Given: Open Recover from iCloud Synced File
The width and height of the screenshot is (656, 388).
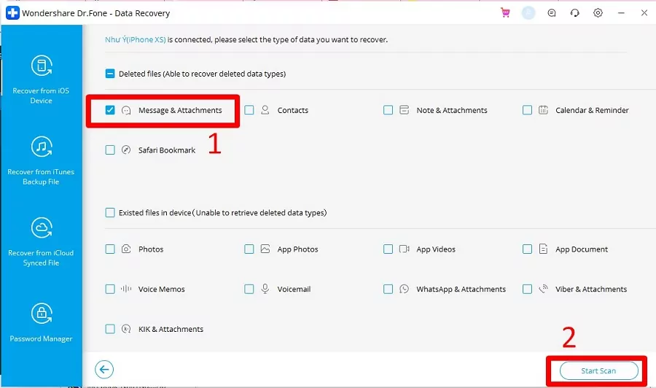Looking at the screenshot, I should pyautogui.click(x=41, y=242).
